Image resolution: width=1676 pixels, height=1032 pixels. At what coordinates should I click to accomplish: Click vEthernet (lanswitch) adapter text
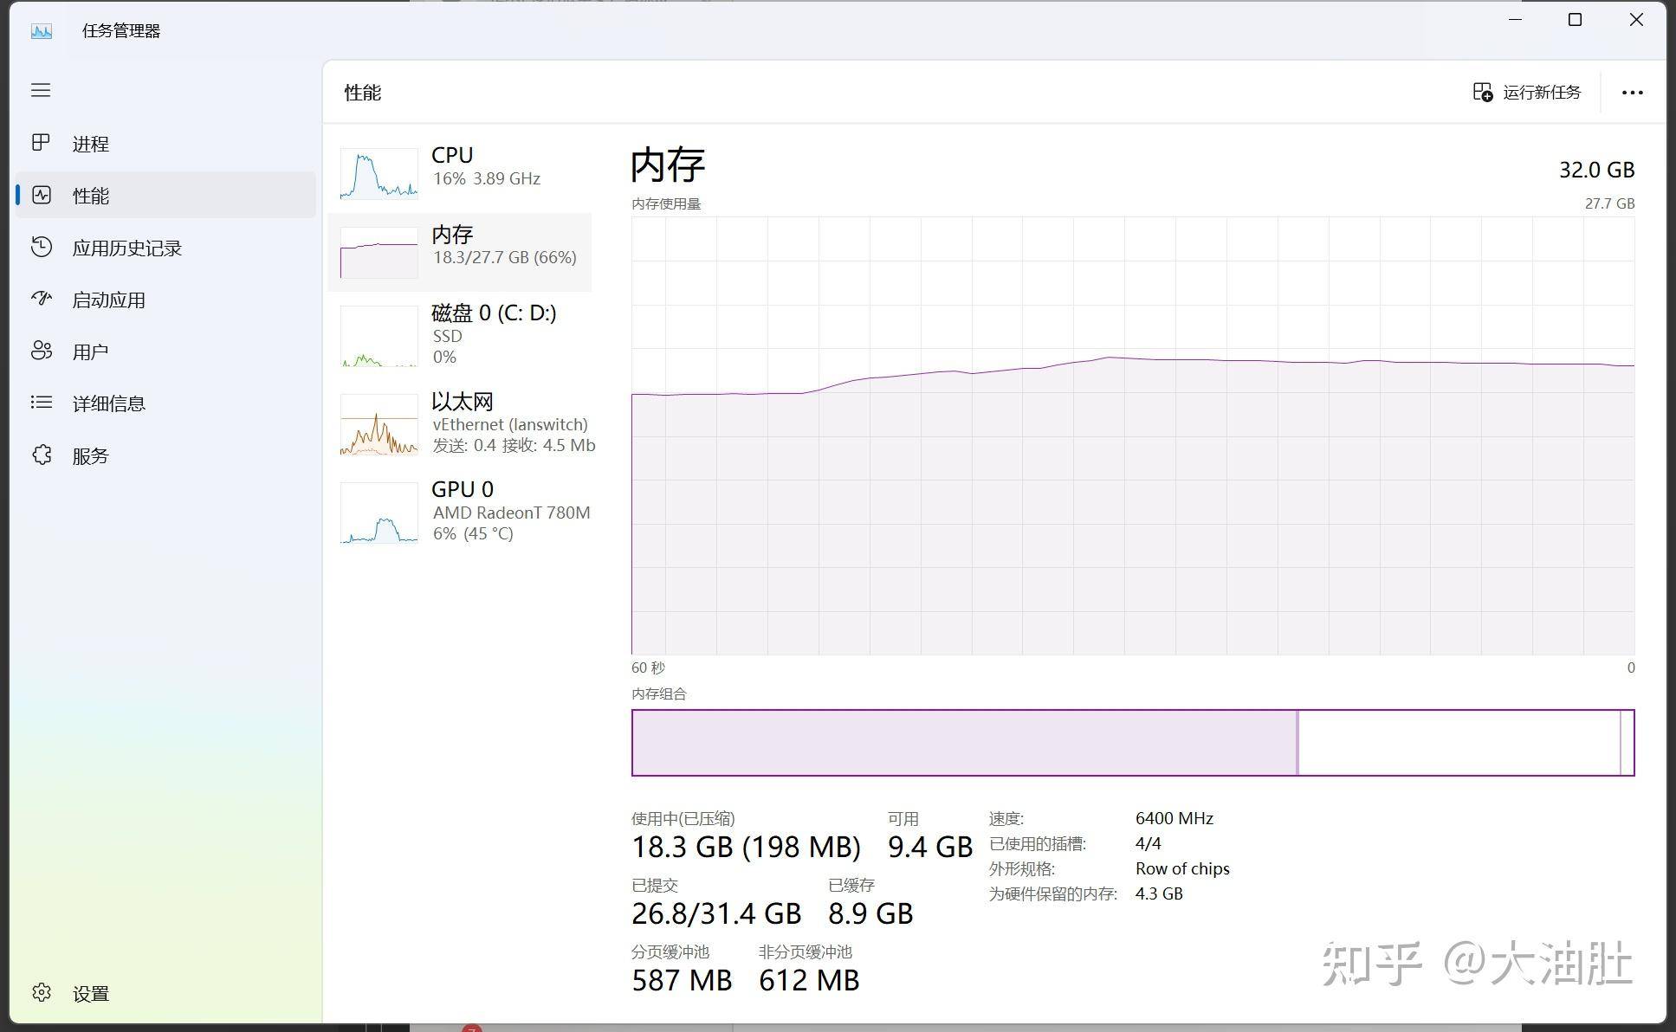[510, 424]
